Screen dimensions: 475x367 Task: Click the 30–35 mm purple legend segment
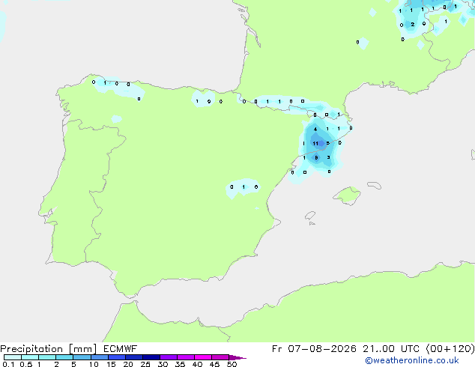(169, 357)
